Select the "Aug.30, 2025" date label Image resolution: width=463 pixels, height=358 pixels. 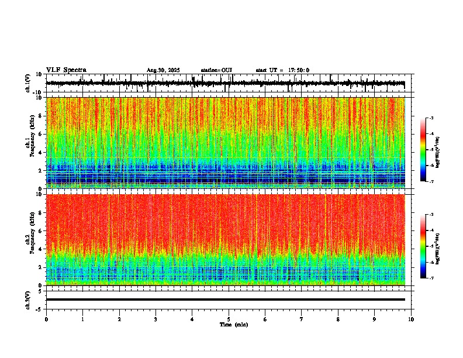[x=163, y=70]
